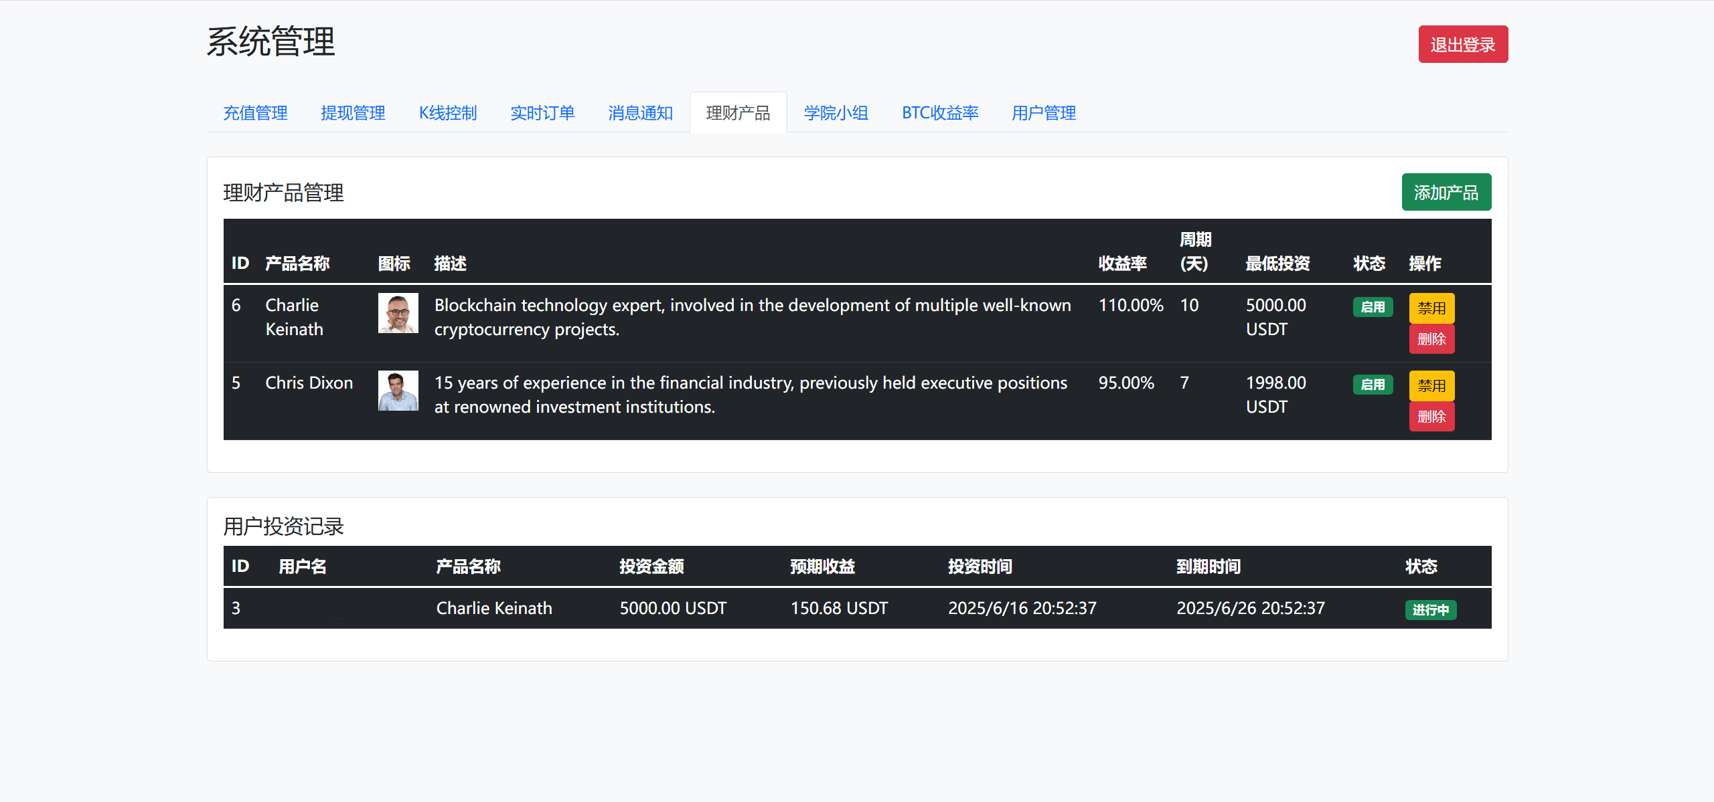Screen dimensions: 1714x802
Task: Disable the Chris Dixon product
Action: click(1431, 386)
